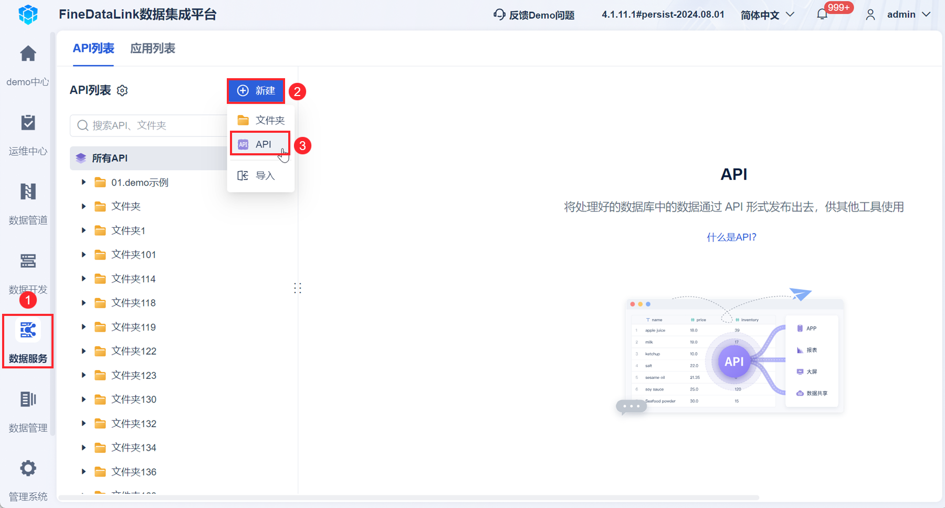
Task: Click the FineDataLink logo icon
Action: (28, 15)
